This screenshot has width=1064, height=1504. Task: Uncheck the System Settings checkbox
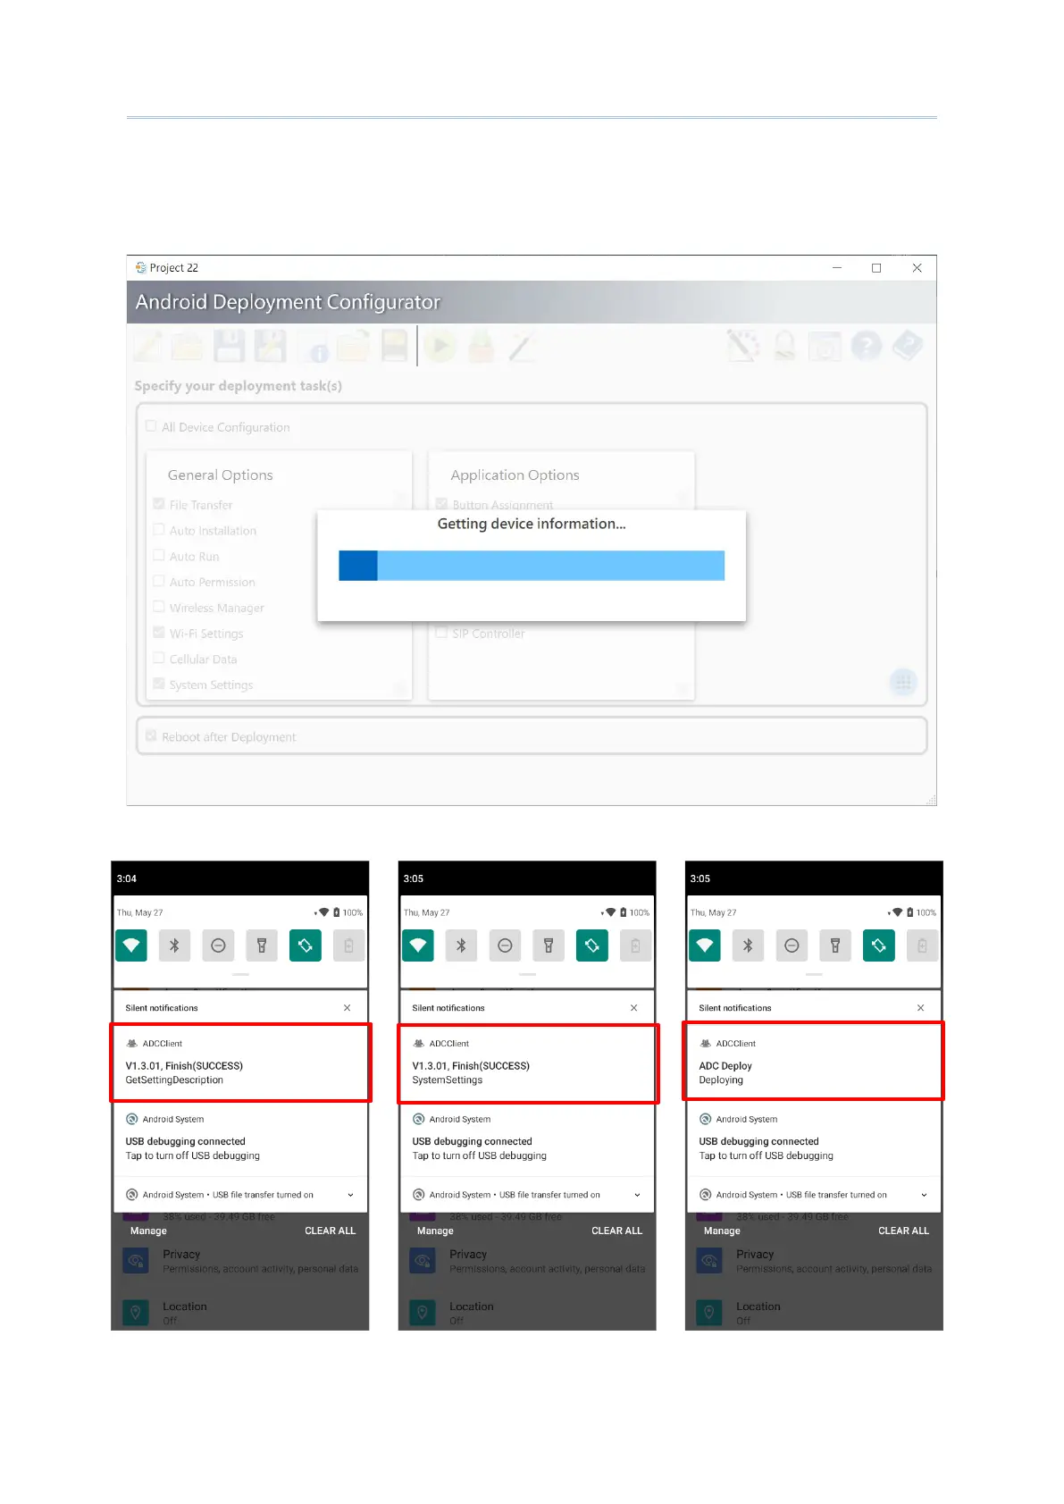(159, 685)
